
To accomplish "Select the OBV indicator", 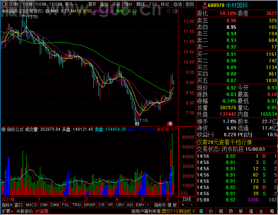I will 120,205.
